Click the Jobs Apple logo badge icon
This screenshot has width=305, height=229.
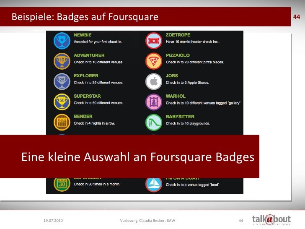[x=154, y=82]
